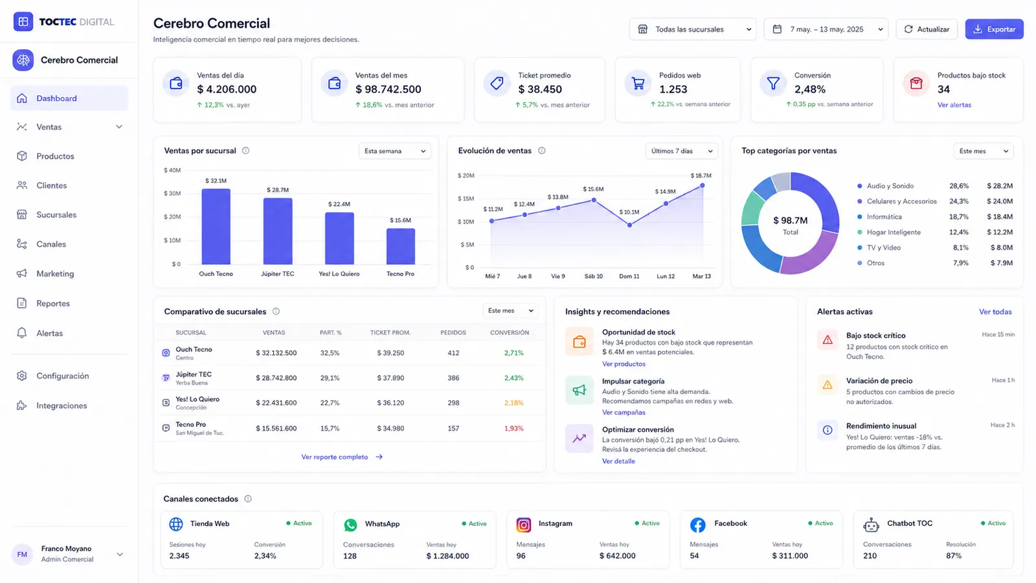Click the Productos bajo stock box icon

[916, 84]
